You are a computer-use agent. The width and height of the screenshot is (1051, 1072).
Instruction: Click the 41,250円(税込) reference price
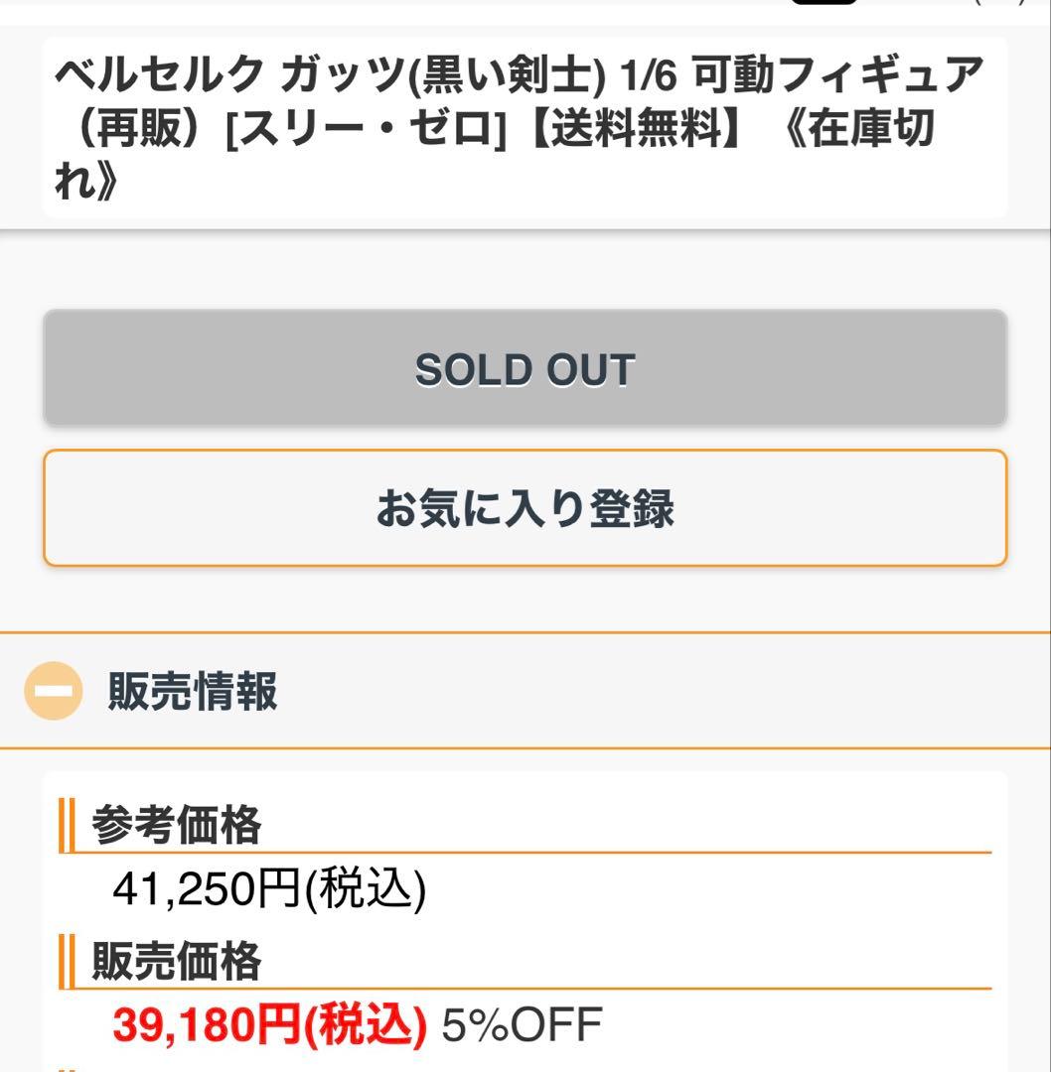pyautogui.click(x=268, y=889)
